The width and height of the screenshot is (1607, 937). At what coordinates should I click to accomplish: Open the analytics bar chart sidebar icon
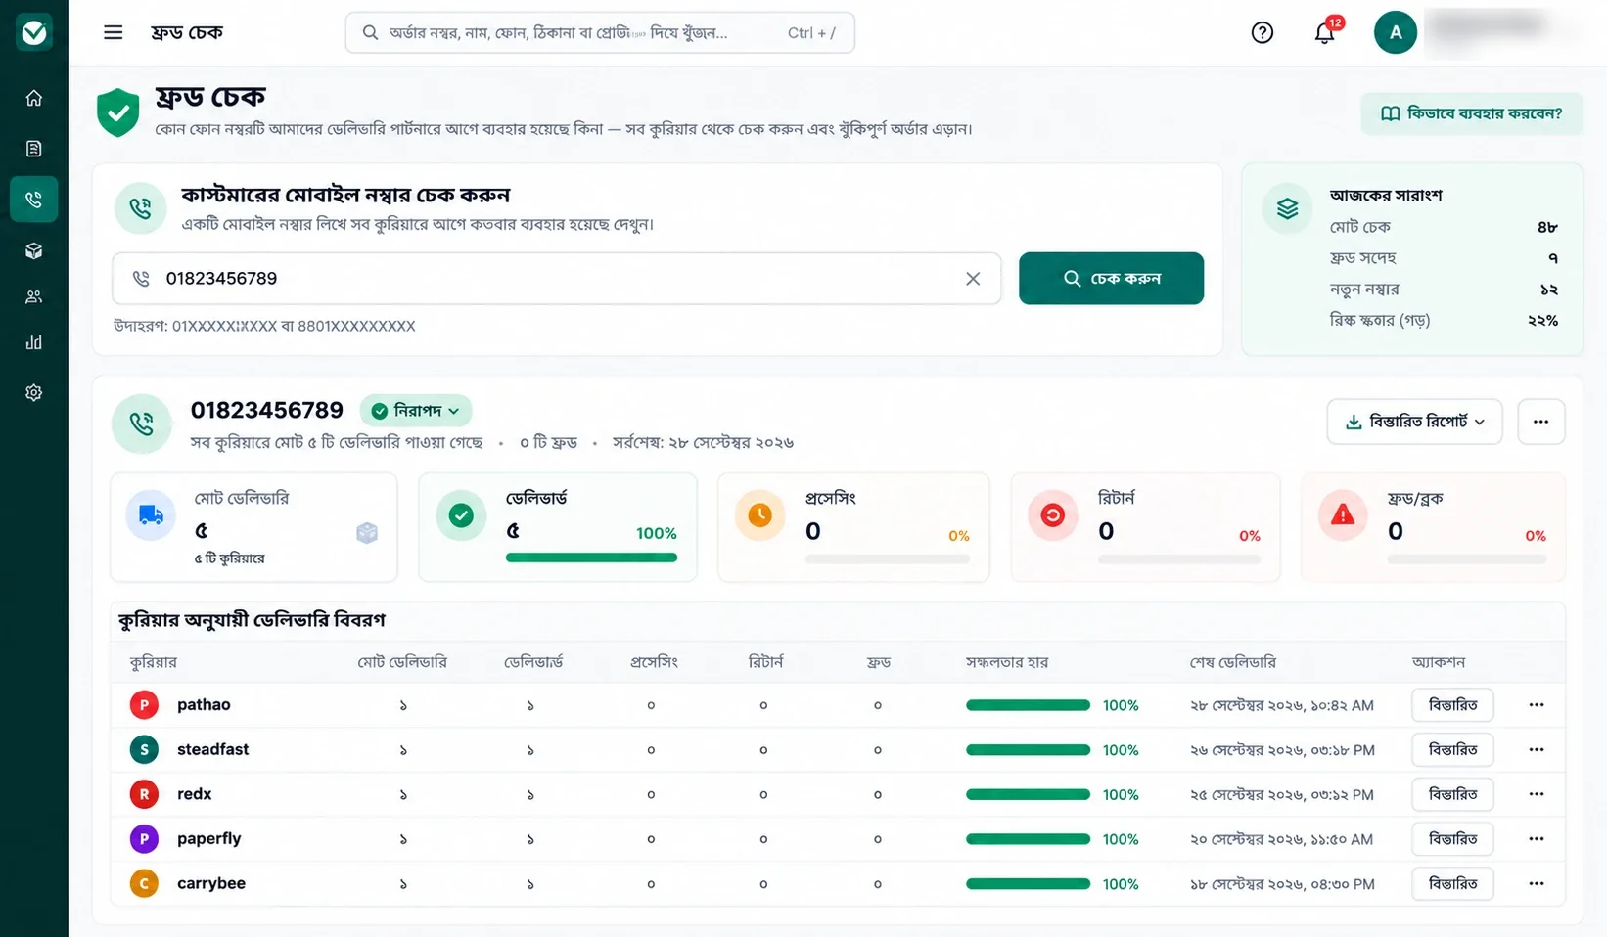click(34, 342)
